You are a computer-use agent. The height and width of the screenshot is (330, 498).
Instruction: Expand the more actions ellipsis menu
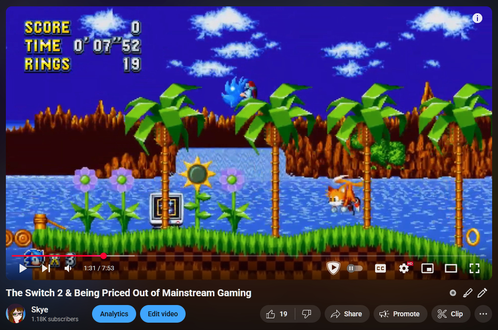point(483,314)
